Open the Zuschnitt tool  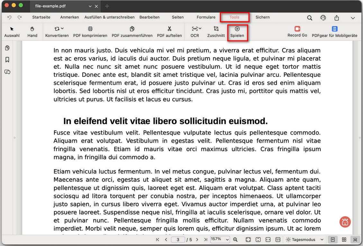pos(216,32)
